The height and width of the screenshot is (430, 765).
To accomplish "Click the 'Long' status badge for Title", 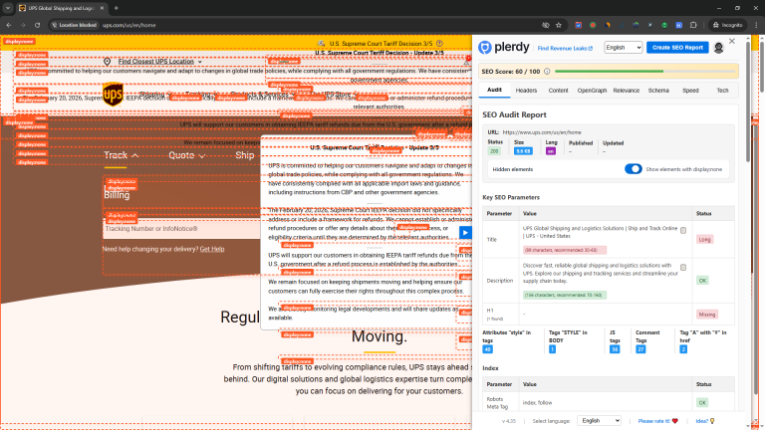I will click(x=704, y=239).
